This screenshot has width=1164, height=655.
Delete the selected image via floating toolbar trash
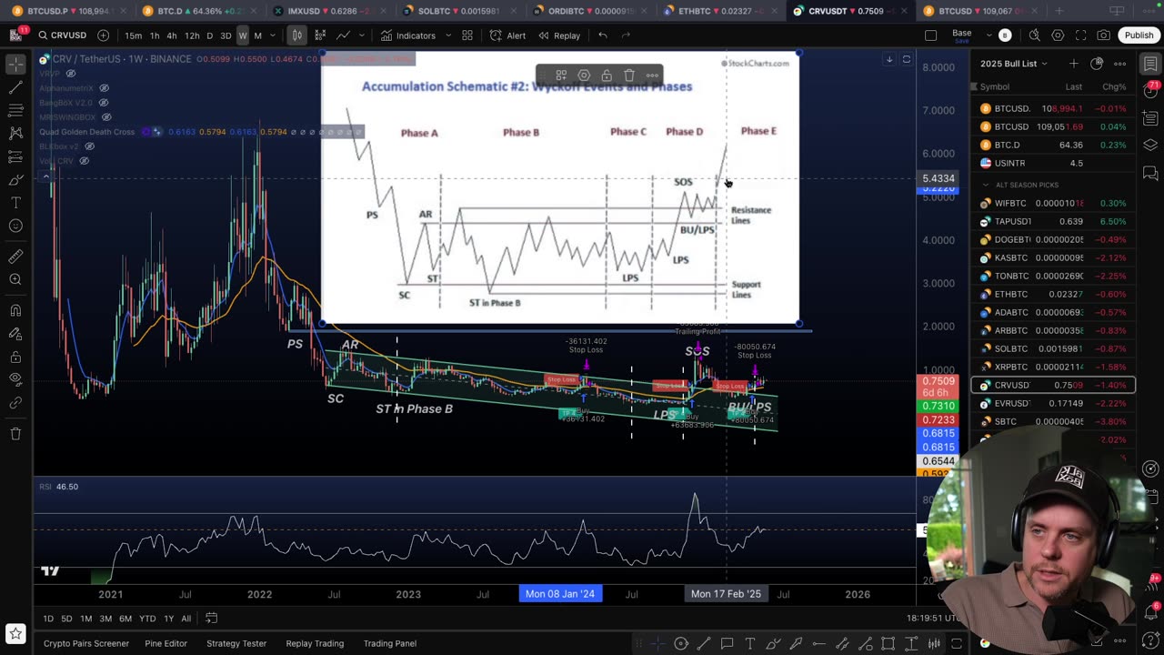tap(629, 76)
